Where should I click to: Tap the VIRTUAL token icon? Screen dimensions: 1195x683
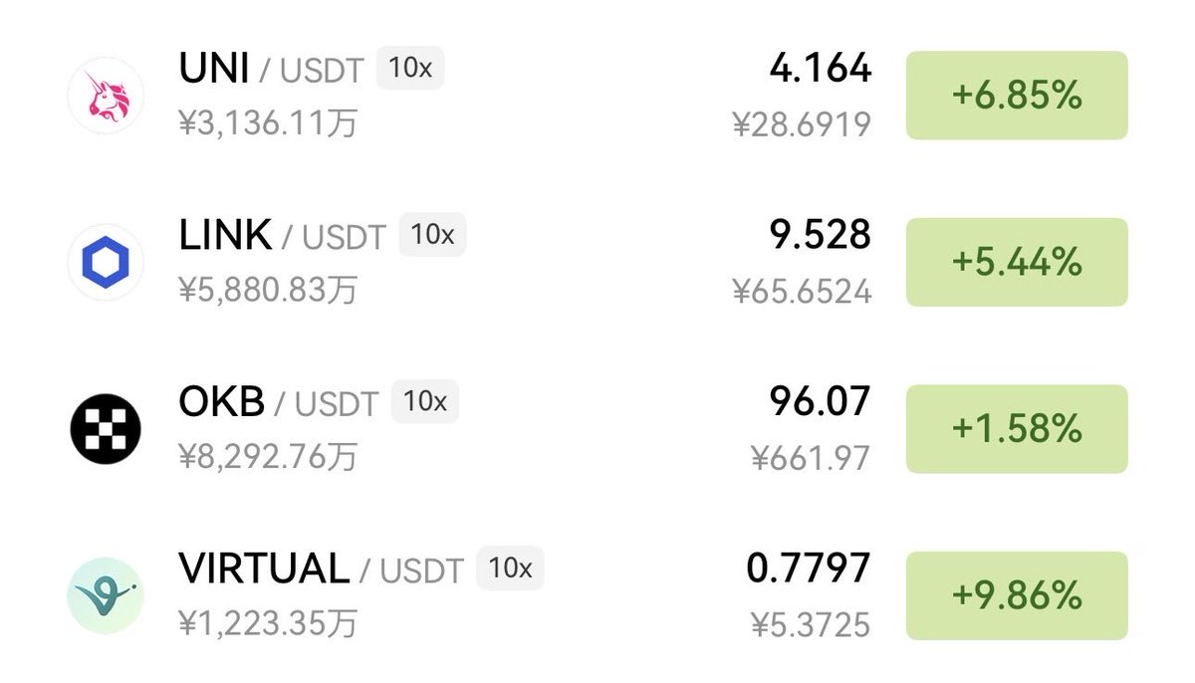pyautogui.click(x=106, y=595)
